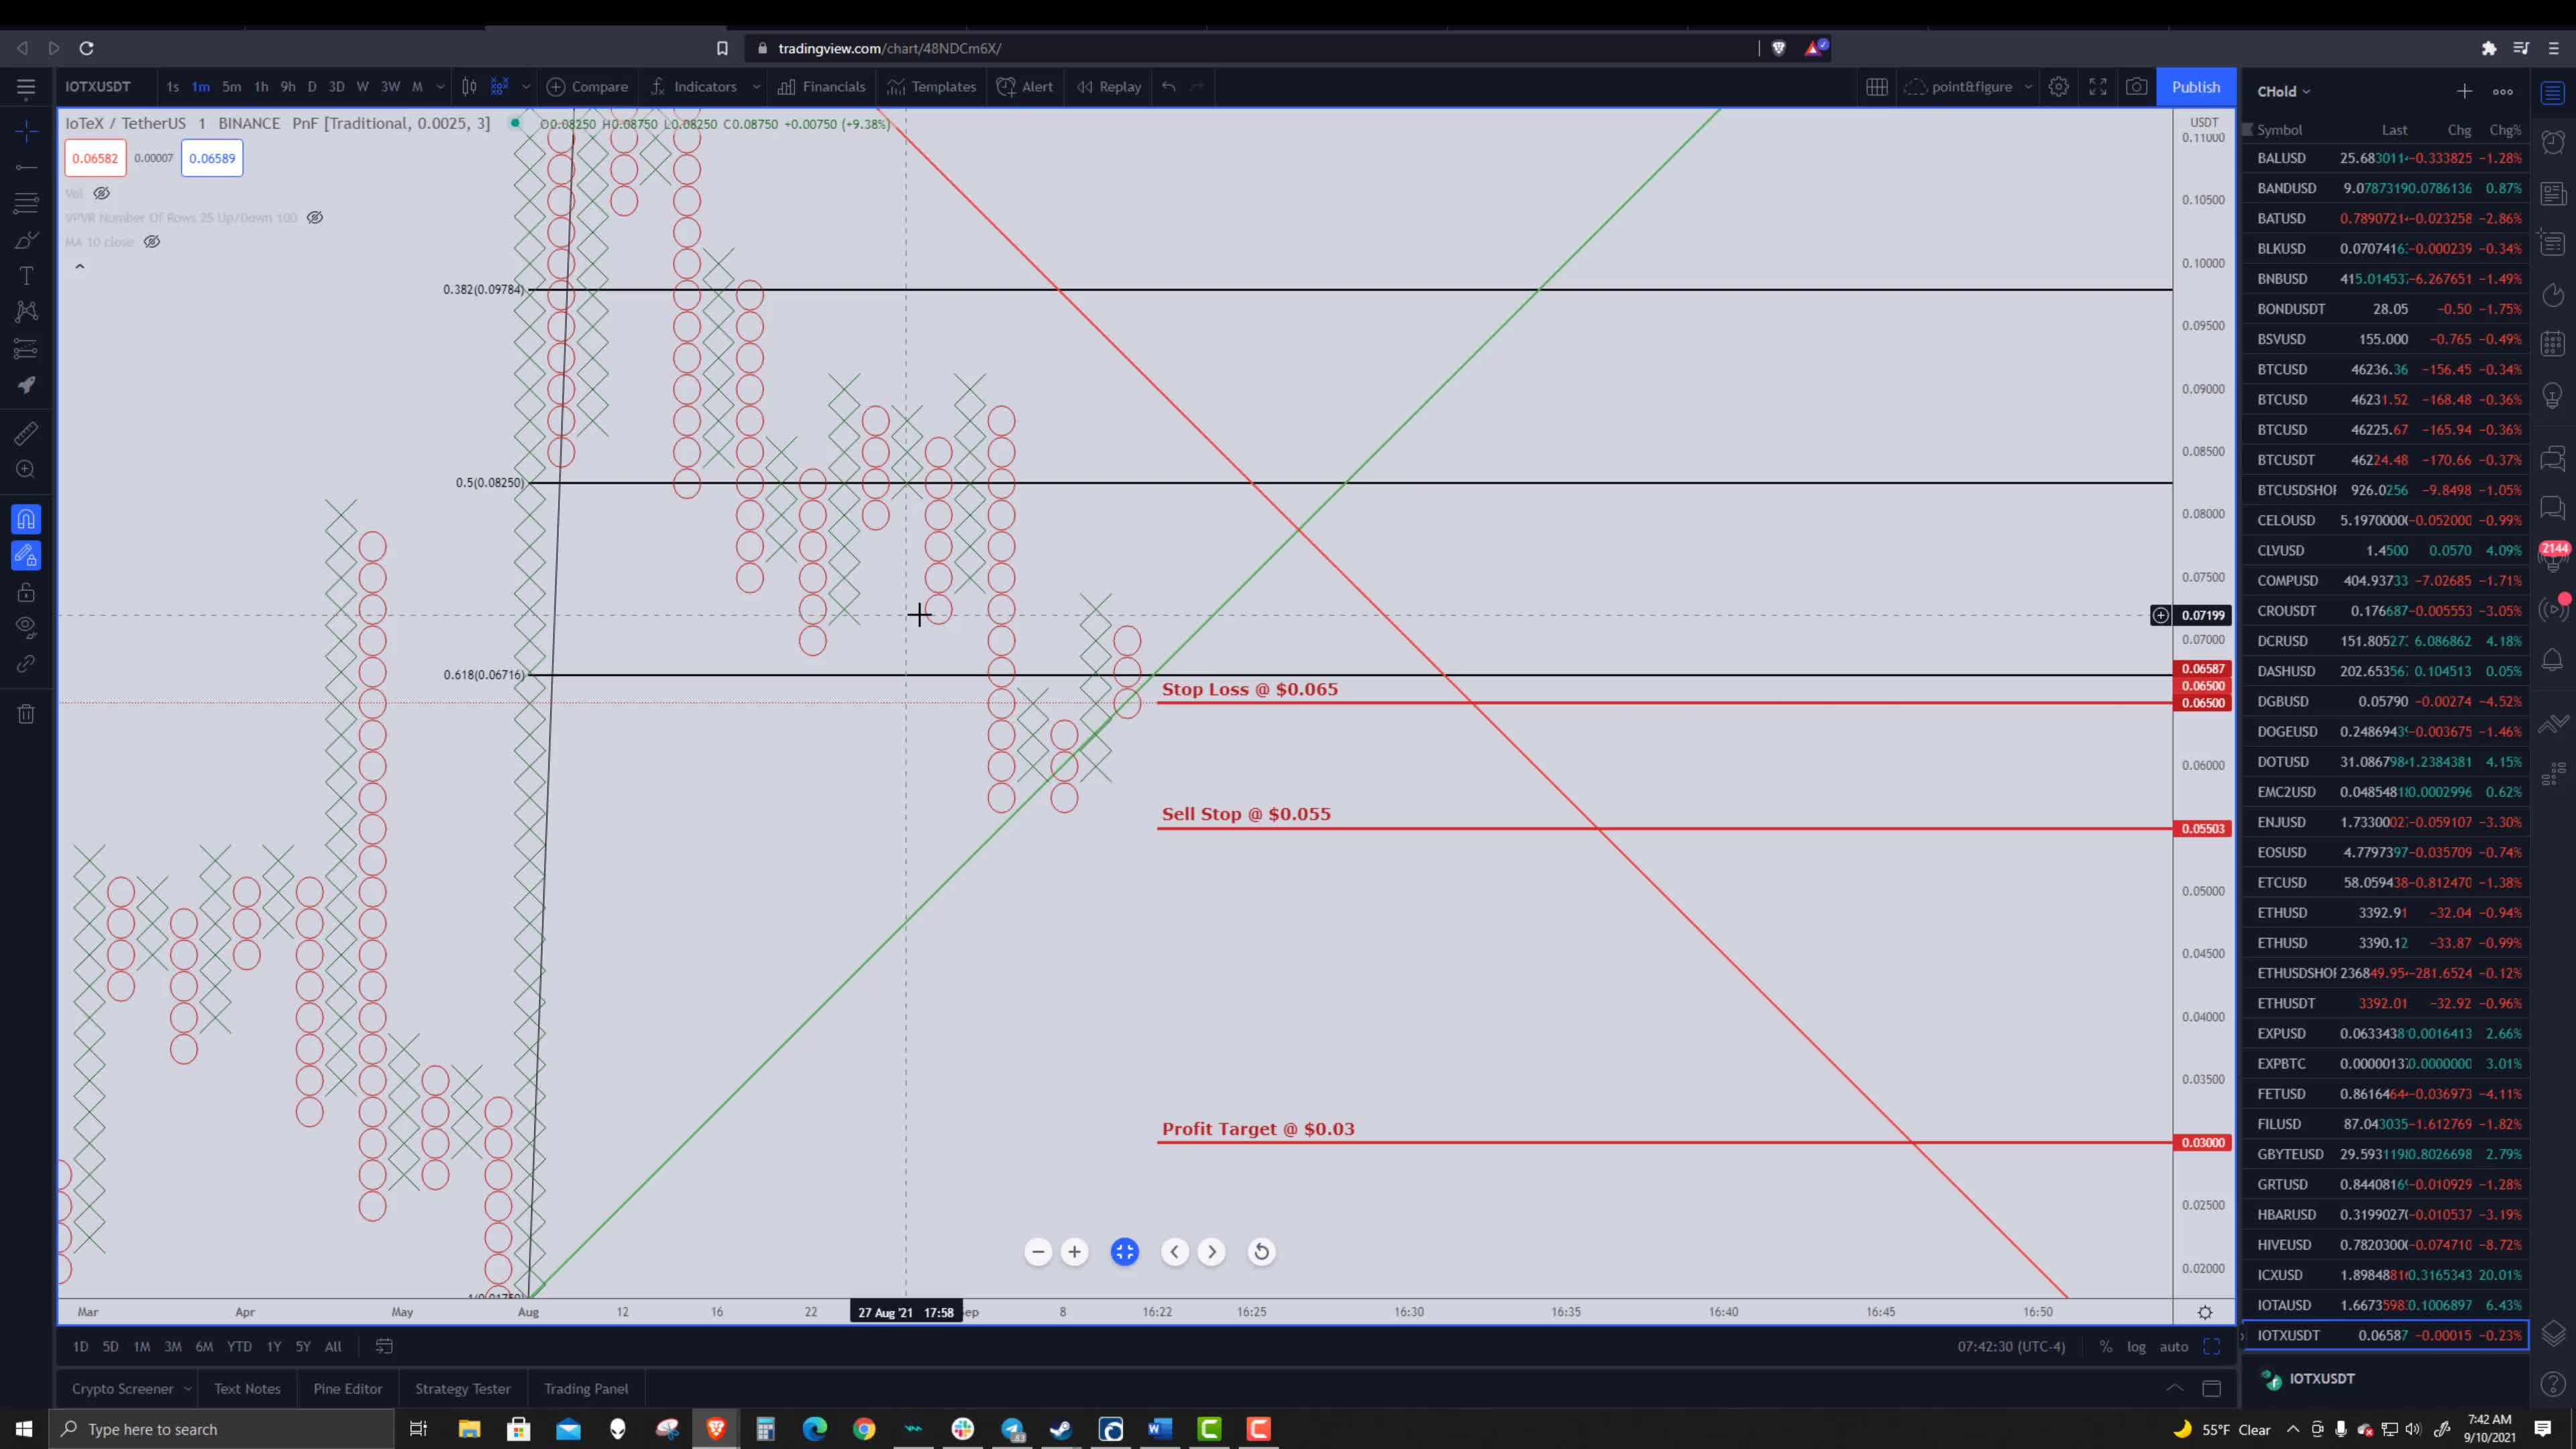Zoom in chart with the plus button

[1074, 1252]
